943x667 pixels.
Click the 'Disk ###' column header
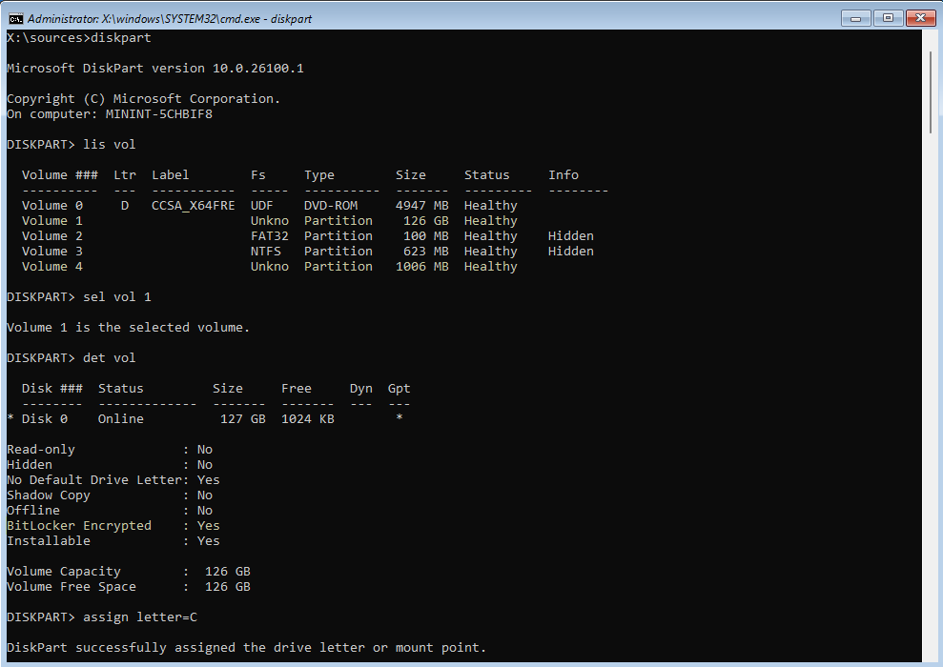pyautogui.click(x=52, y=389)
